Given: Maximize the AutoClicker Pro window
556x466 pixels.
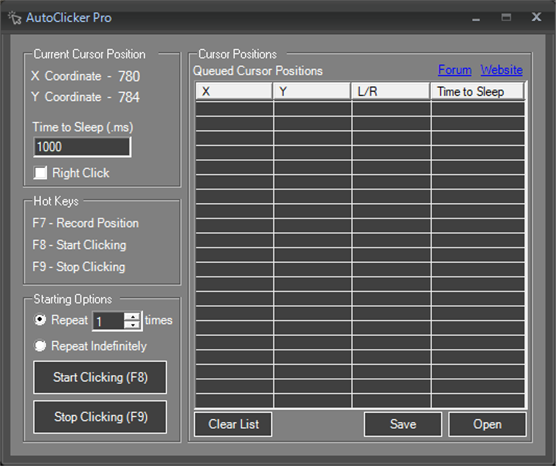Looking at the screenshot, I should pos(506,17).
